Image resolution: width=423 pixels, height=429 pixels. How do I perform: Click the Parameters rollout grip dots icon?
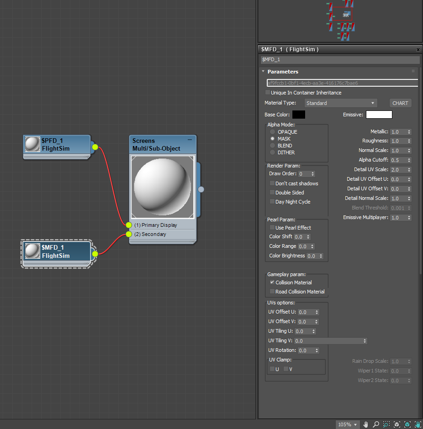(x=413, y=71)
